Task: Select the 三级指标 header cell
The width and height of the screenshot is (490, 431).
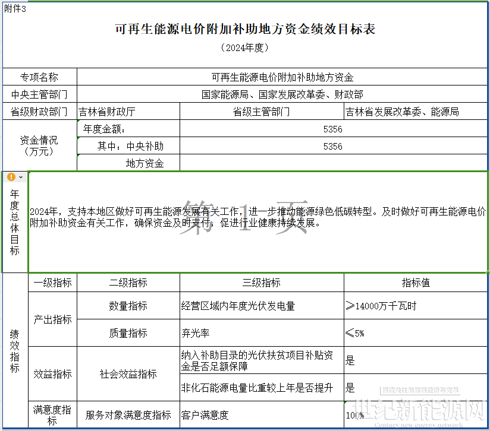Action: [262, 283]
